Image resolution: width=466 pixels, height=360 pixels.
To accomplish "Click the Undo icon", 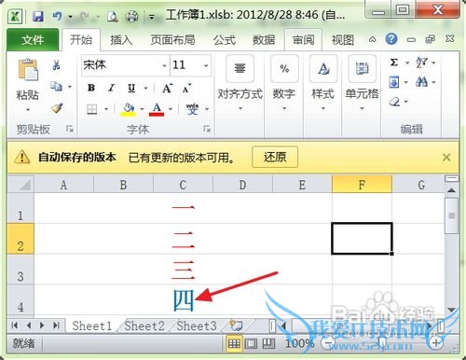I will pyautogui.click(x=57, y=16).
